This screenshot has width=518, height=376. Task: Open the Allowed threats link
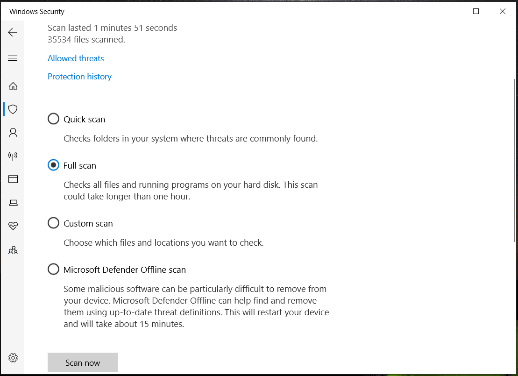[76, 58]
